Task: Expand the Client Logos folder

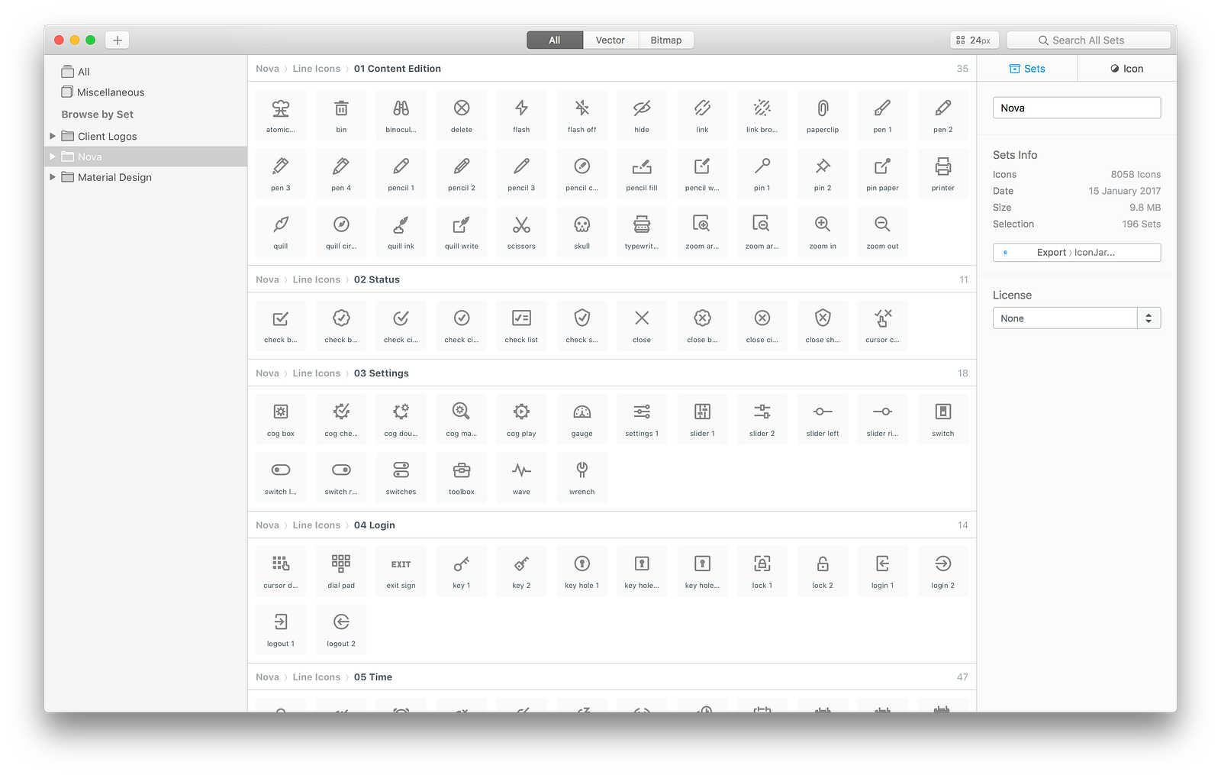Action: coord(53,136)
